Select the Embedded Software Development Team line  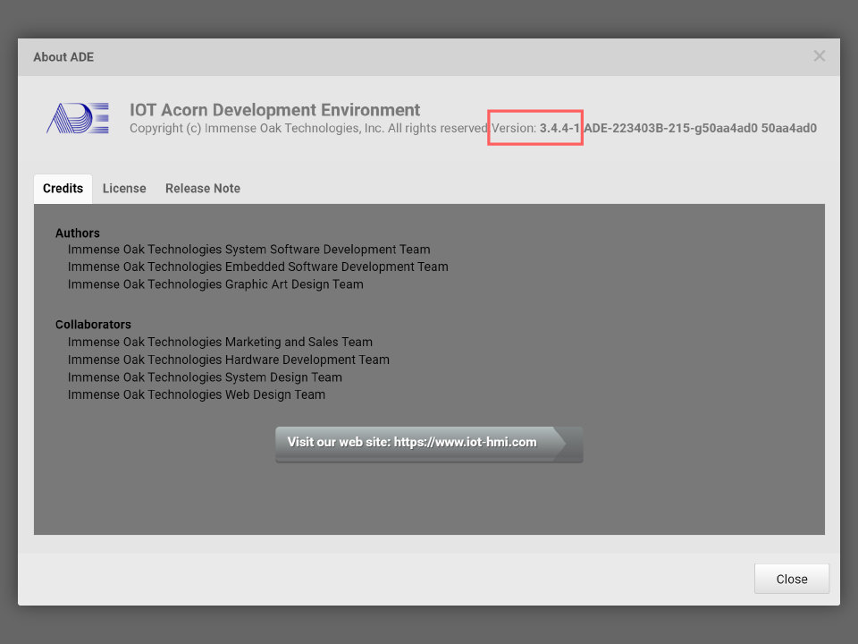point(257,267)
